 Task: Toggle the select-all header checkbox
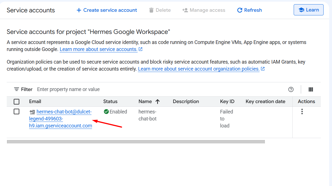pos(17,102)
